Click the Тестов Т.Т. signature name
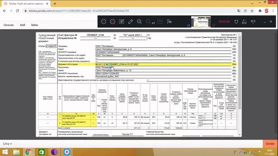The width and height of the screenshot is (278, 156). point(127,134)
